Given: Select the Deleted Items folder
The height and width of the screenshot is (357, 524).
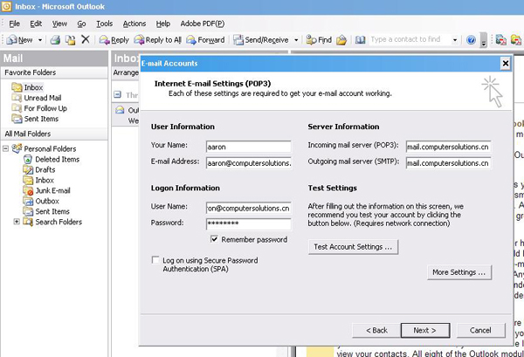Looking at the screenshot, I should pyautogui.click(x=52, y=160).
